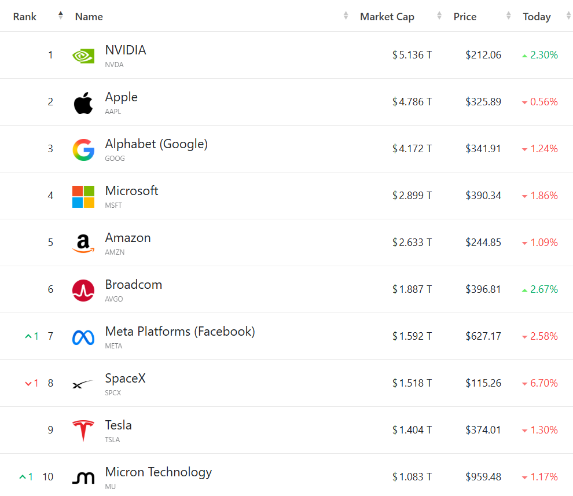The height and width of the screenshot is (496, 573).
Task: Click Tesla's $374.01 price cell
Action: [x=483, y=430]
